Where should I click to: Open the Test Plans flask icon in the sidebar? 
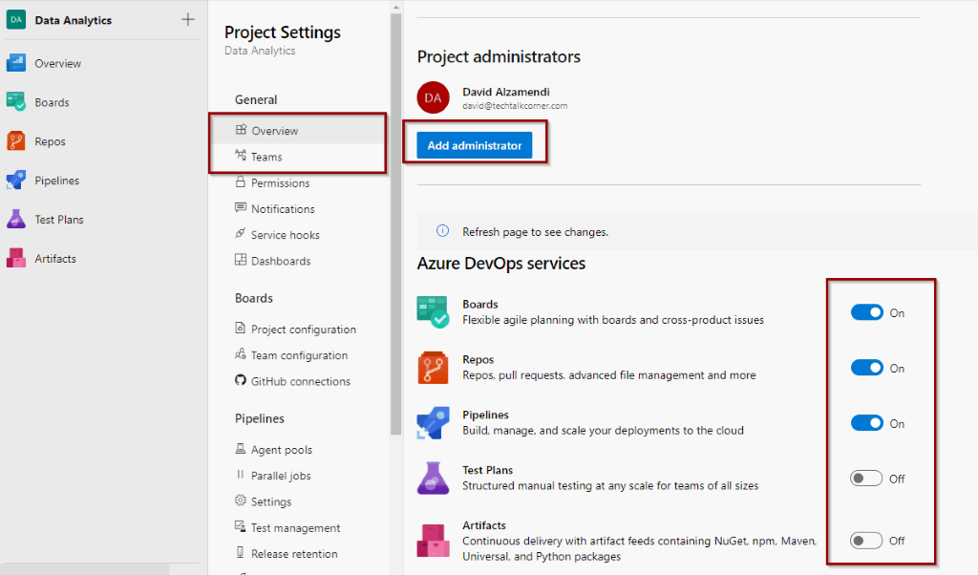pos(15,219)
